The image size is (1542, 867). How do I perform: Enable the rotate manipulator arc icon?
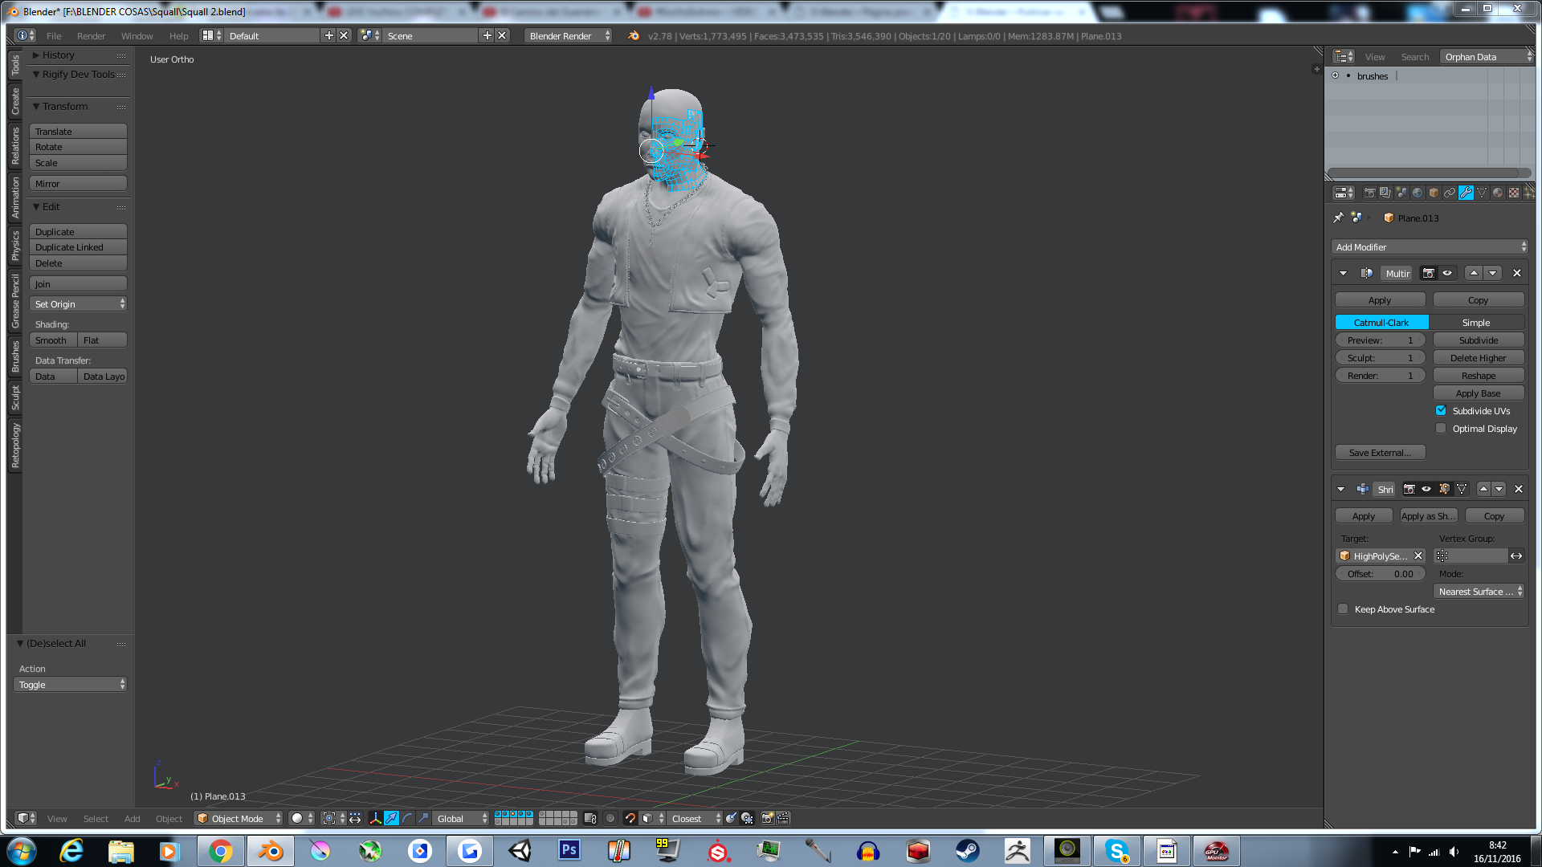407,818
